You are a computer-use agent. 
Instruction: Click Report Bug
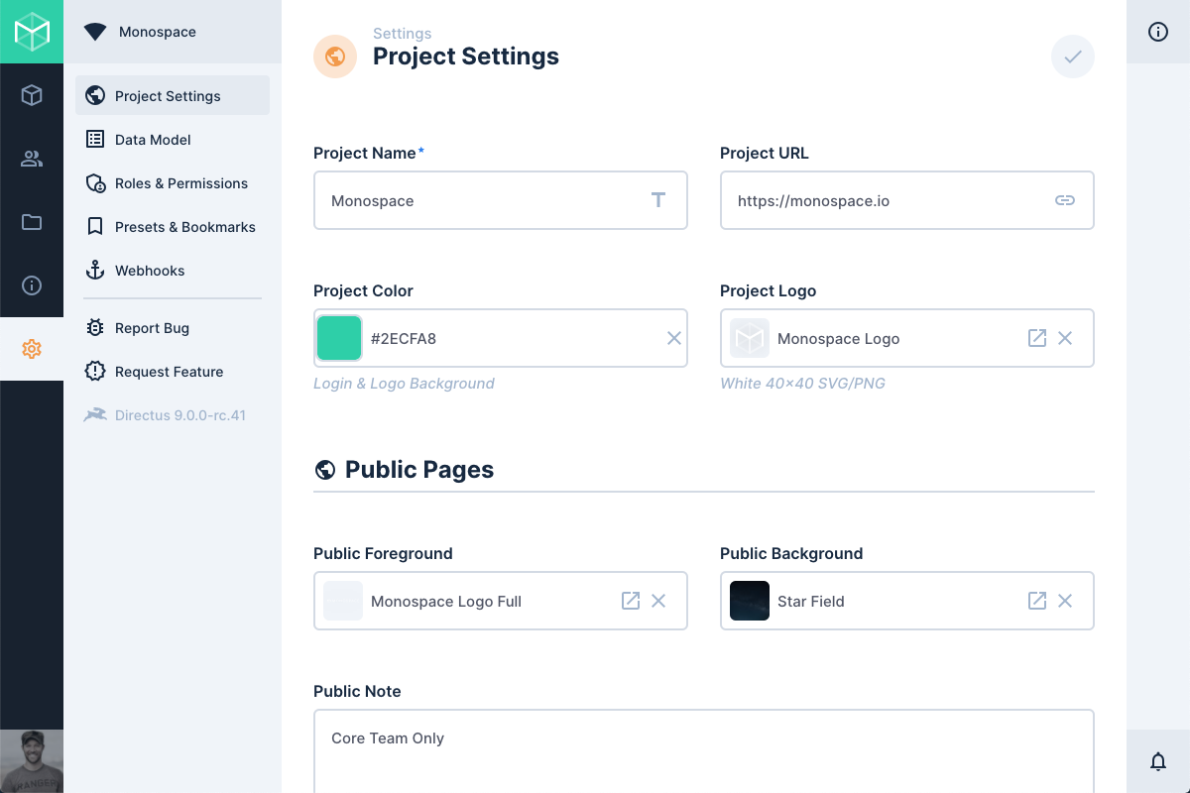(x=152, y=327)
